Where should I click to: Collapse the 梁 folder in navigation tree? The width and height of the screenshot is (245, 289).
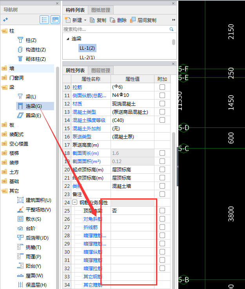point(4,87)
